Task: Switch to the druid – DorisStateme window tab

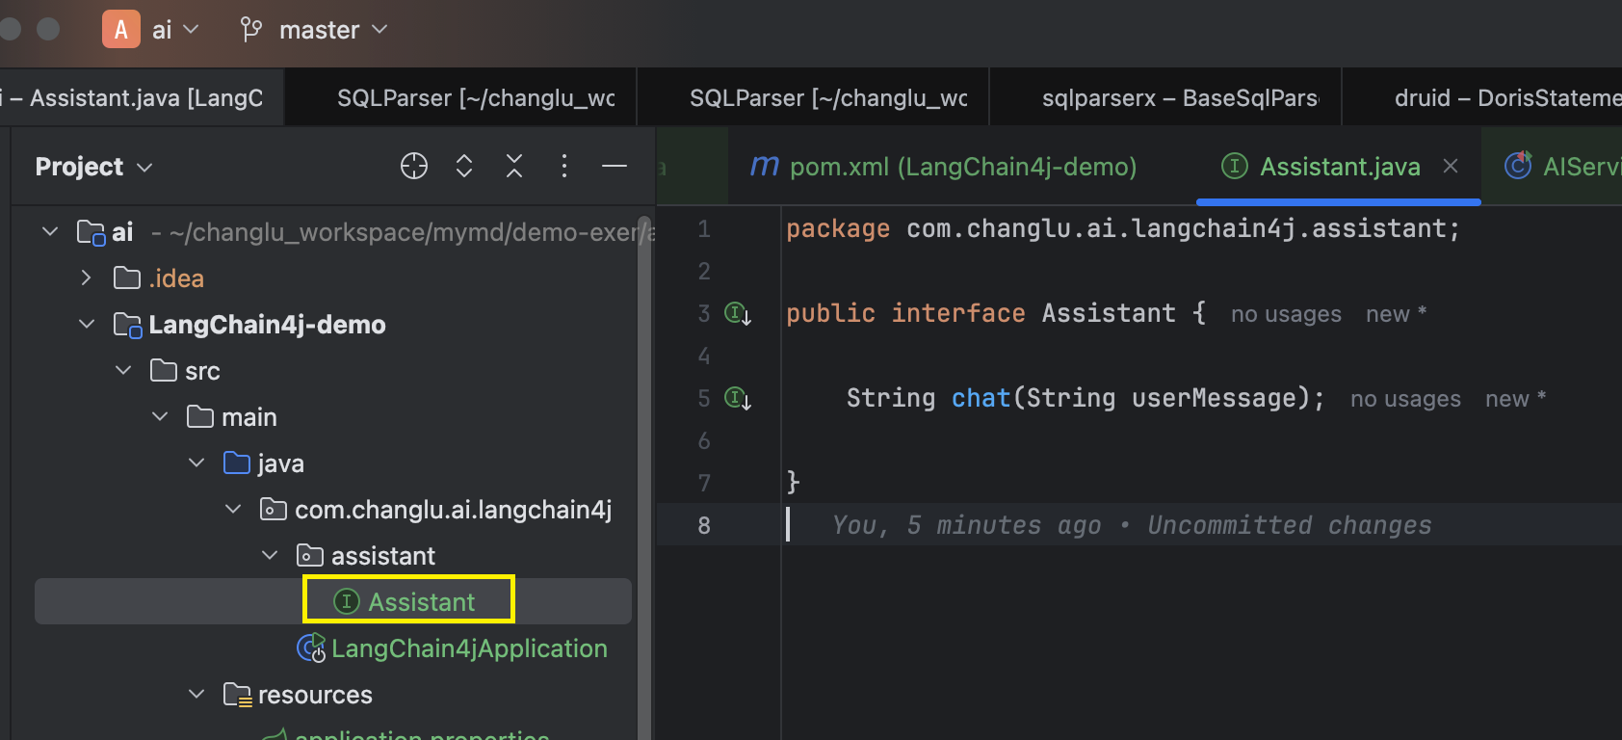Action: (1483, 97)
